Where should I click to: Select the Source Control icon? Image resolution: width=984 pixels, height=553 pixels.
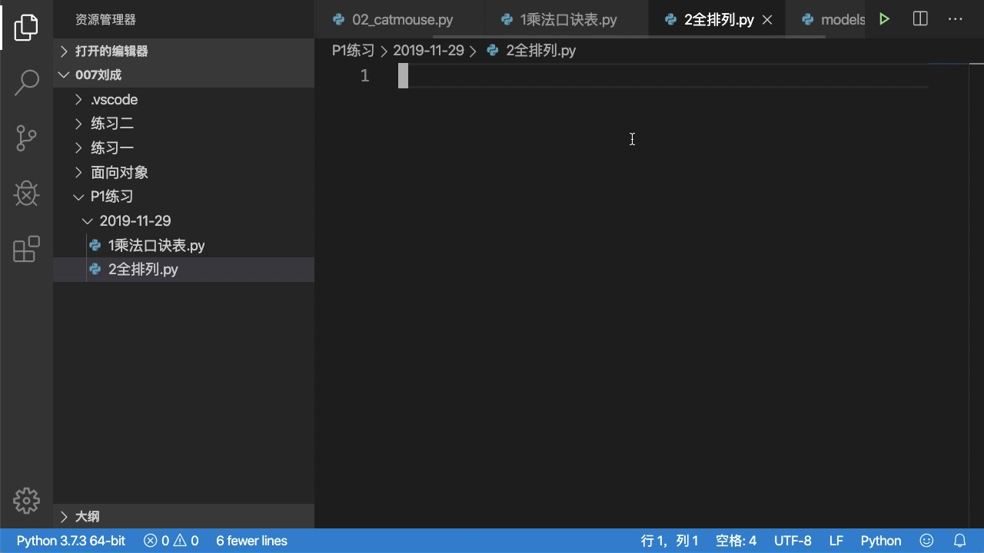coord(26,138)
